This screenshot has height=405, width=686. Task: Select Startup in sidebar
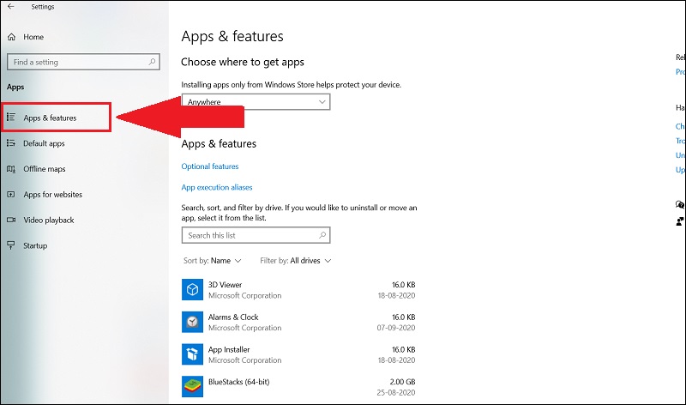[x=35, y=245]
